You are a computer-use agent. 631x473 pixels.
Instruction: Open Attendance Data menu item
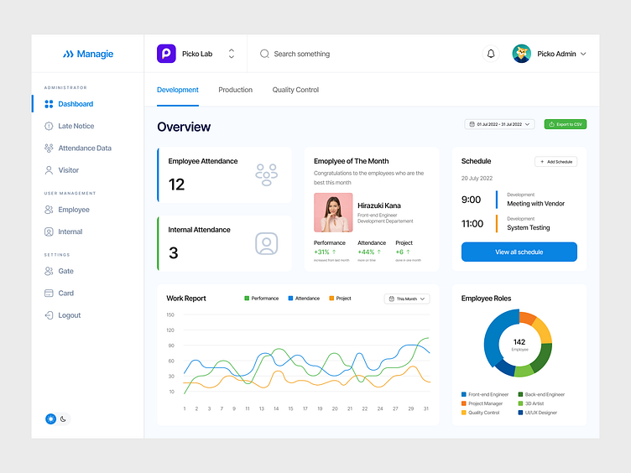pyautogui.click(x=85, y=148)
